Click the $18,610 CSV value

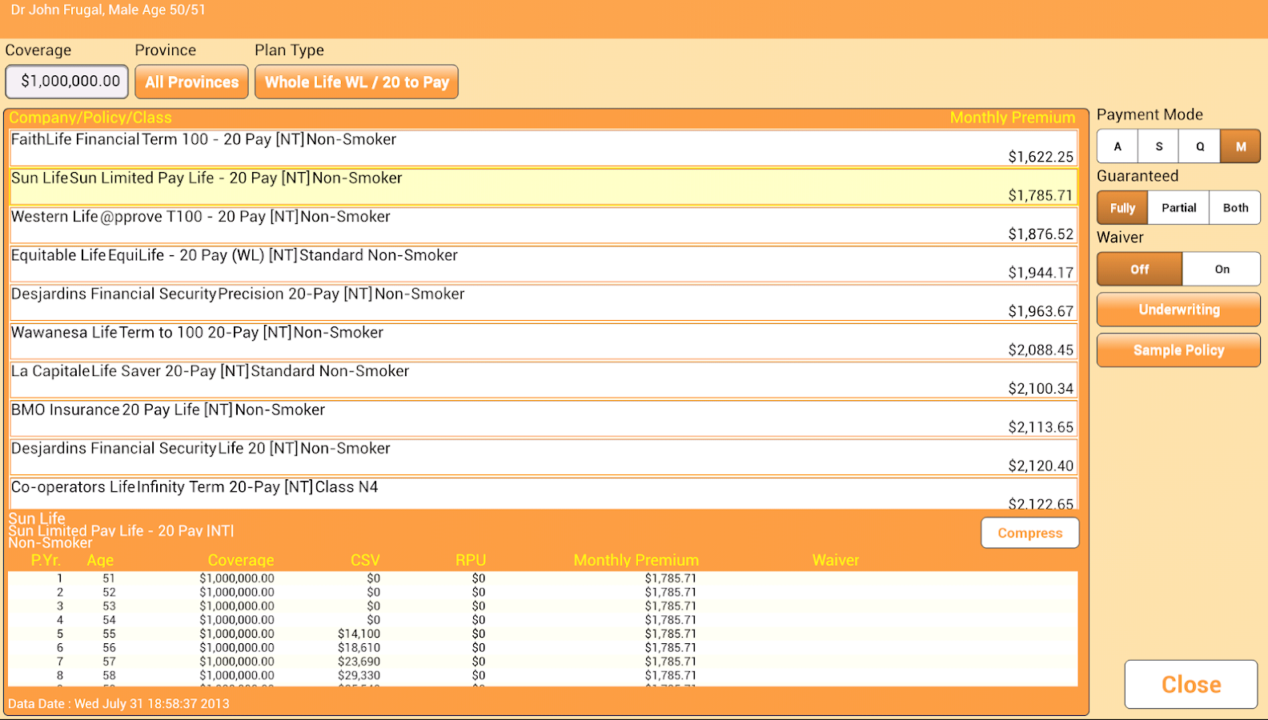tap(359, 647)
